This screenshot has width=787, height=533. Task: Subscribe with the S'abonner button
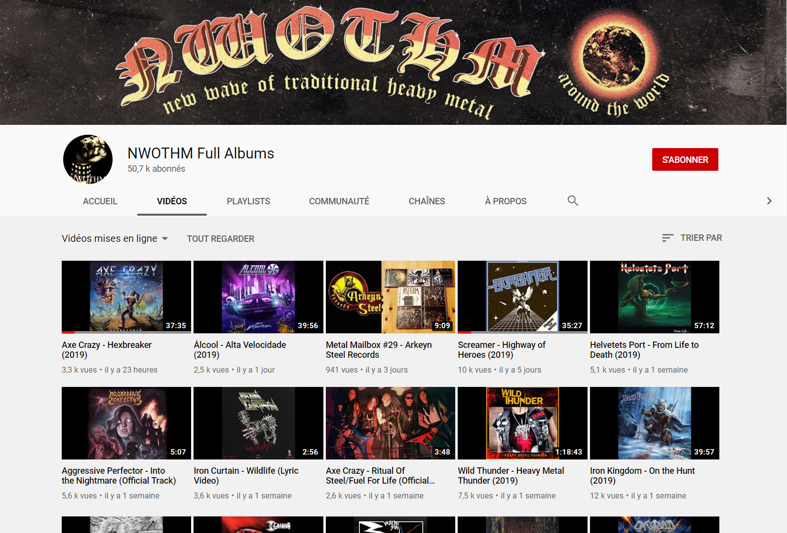[685, 159]
